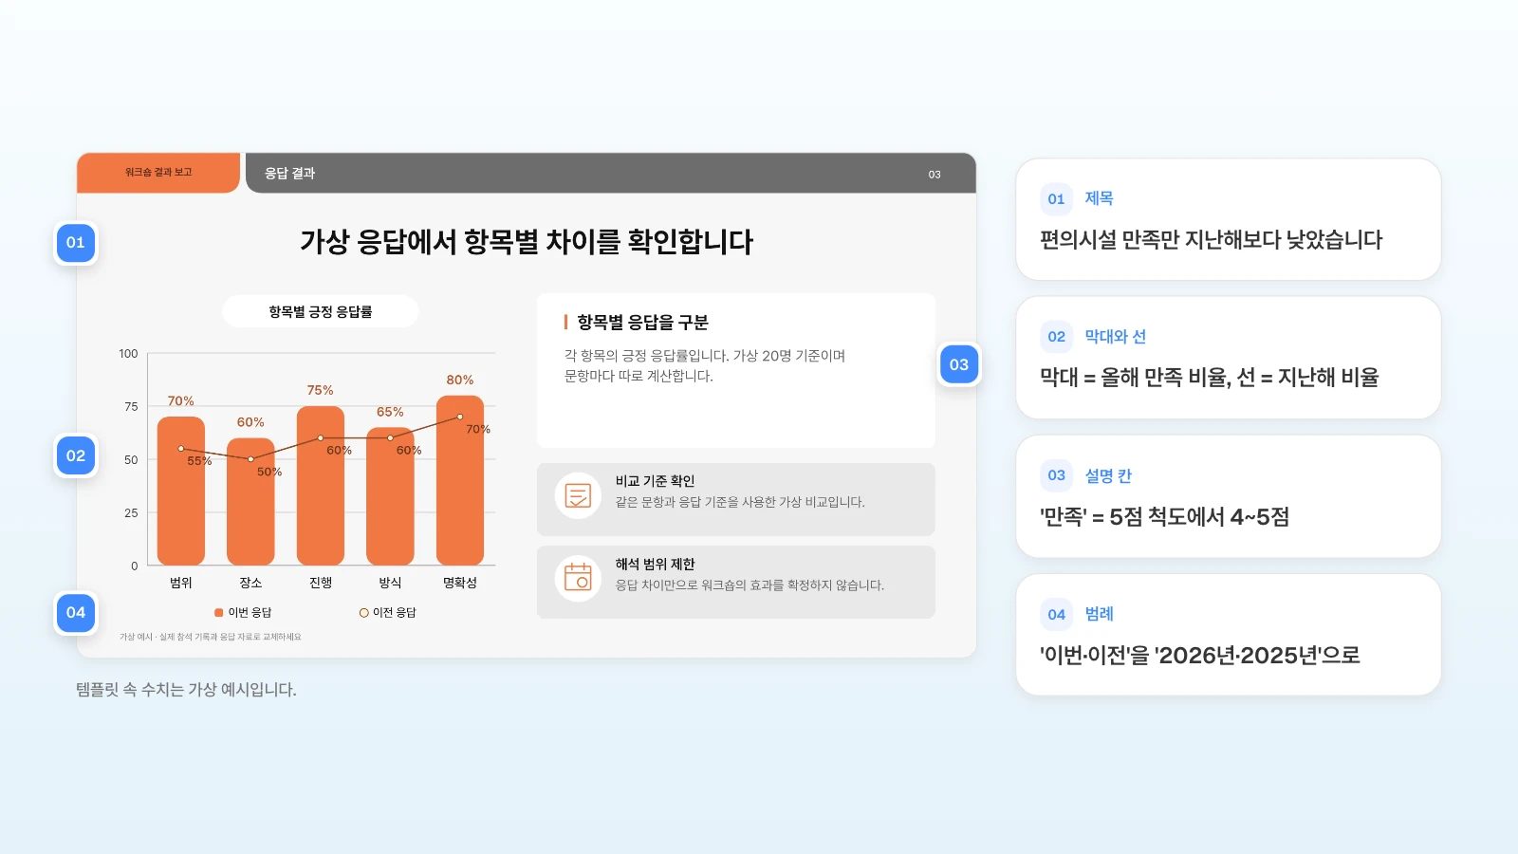Select the 응답 결과 gray header tab
Viewport: 1518px width, 854px height.
610,173
